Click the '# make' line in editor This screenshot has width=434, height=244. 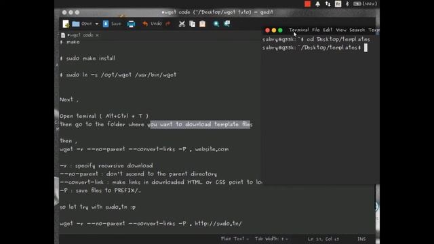click(70, 42)
